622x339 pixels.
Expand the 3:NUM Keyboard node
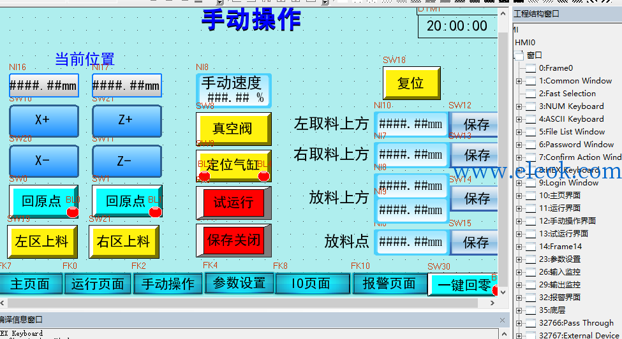coord(519,106)
